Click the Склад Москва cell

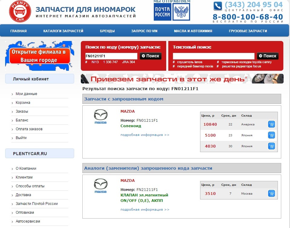[247, 193]
